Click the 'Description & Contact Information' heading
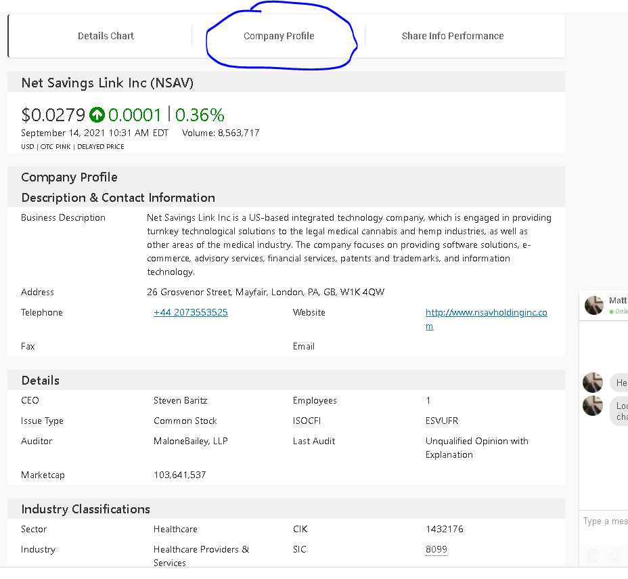Viewport: 628px width, 579px height. [x=118, y=198]
